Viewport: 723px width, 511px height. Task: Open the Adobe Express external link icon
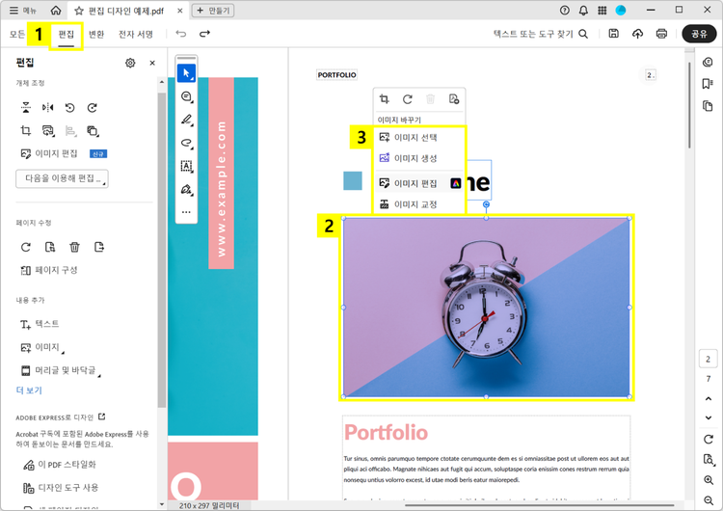[x=102, y=417]
